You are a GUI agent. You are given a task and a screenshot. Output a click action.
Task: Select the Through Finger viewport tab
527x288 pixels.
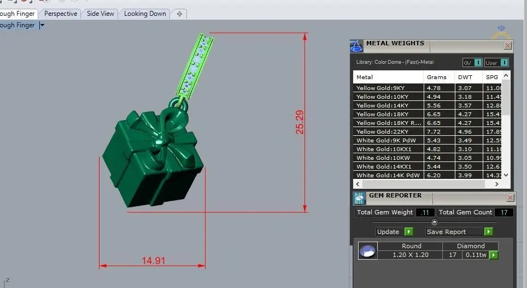pos(17,14)
